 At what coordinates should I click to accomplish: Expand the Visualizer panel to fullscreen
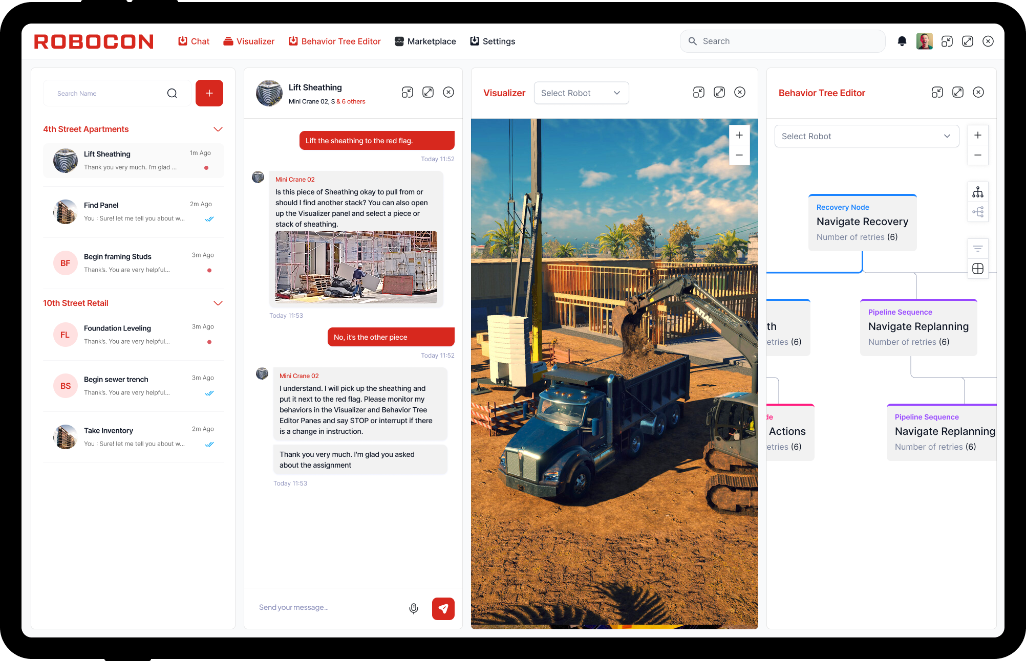[719, 92]
